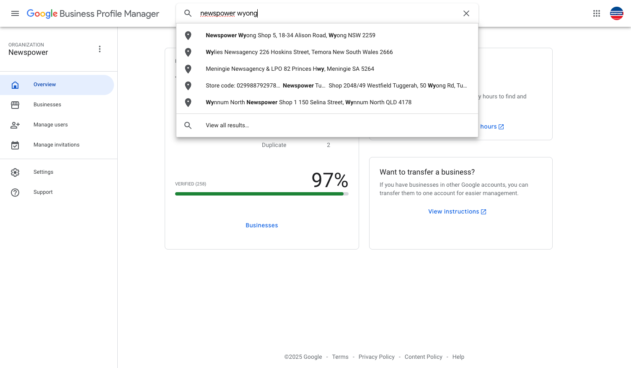Screen dimensions: 631x368
Task: Click the search magnifier icon in search bar
Action: pos(188,13)
